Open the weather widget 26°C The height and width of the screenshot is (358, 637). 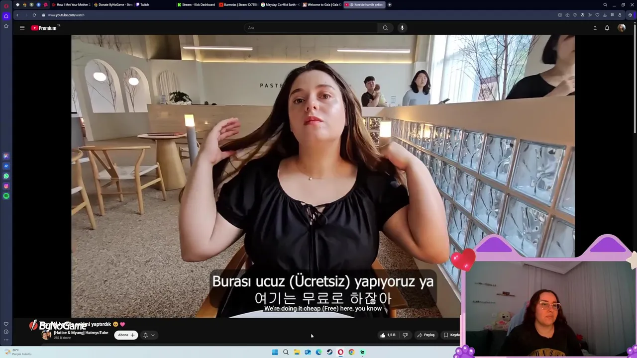17,352
